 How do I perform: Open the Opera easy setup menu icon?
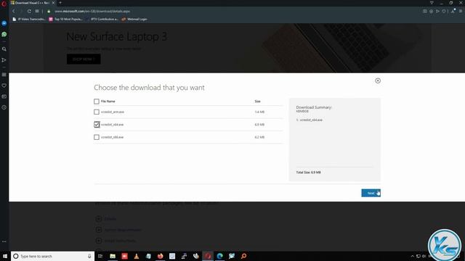tap(461, 12)
